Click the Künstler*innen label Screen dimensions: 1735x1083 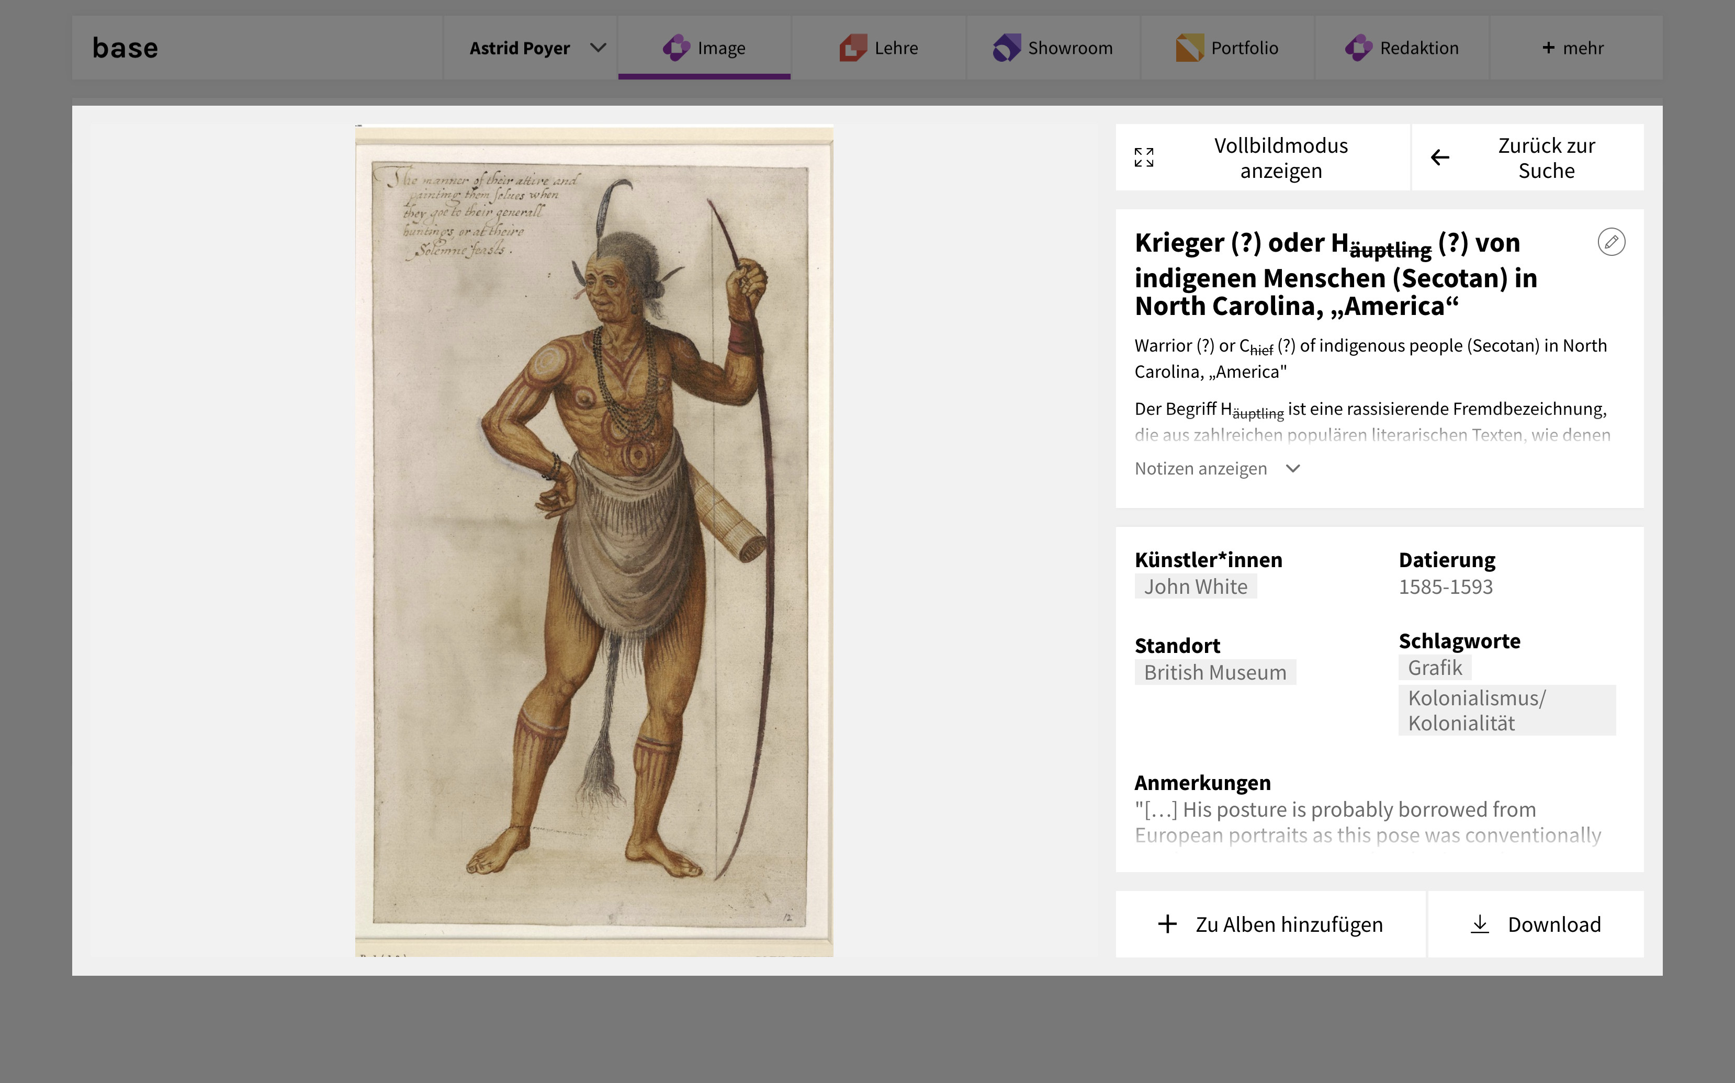1209,559
